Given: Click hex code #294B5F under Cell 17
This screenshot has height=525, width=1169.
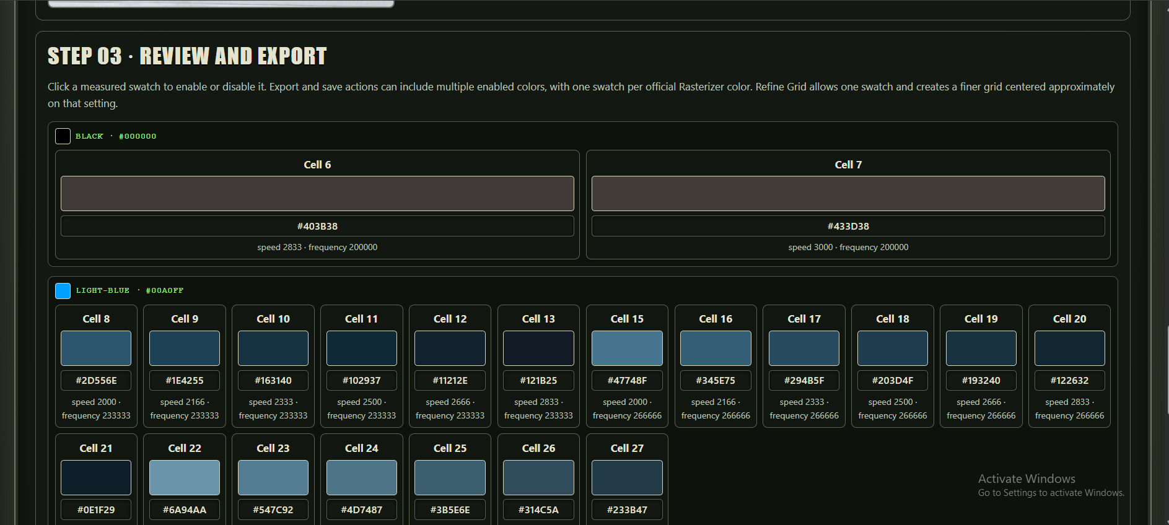Looking at the screenshot, I should pyautogui.click(x=804, y=380).
